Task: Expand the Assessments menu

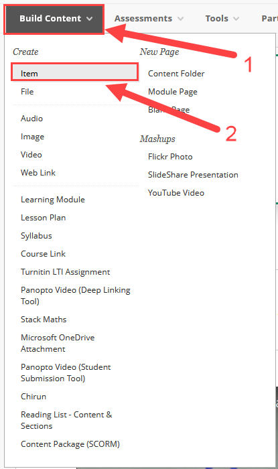Action: (x=149, y=19)
